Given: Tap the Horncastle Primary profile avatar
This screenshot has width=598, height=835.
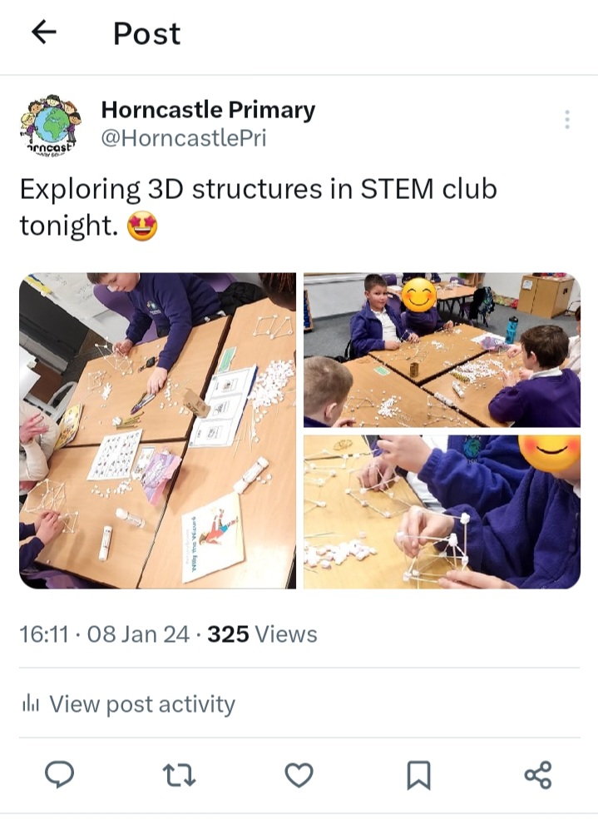Looking at the screenshot, I should pyautogui.click(x=51, y=126).
